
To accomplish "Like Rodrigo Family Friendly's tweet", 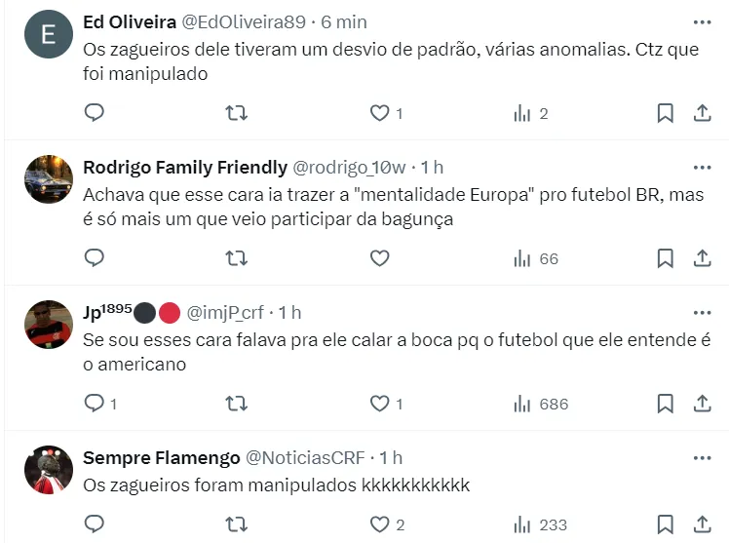I will pos(379,258).
